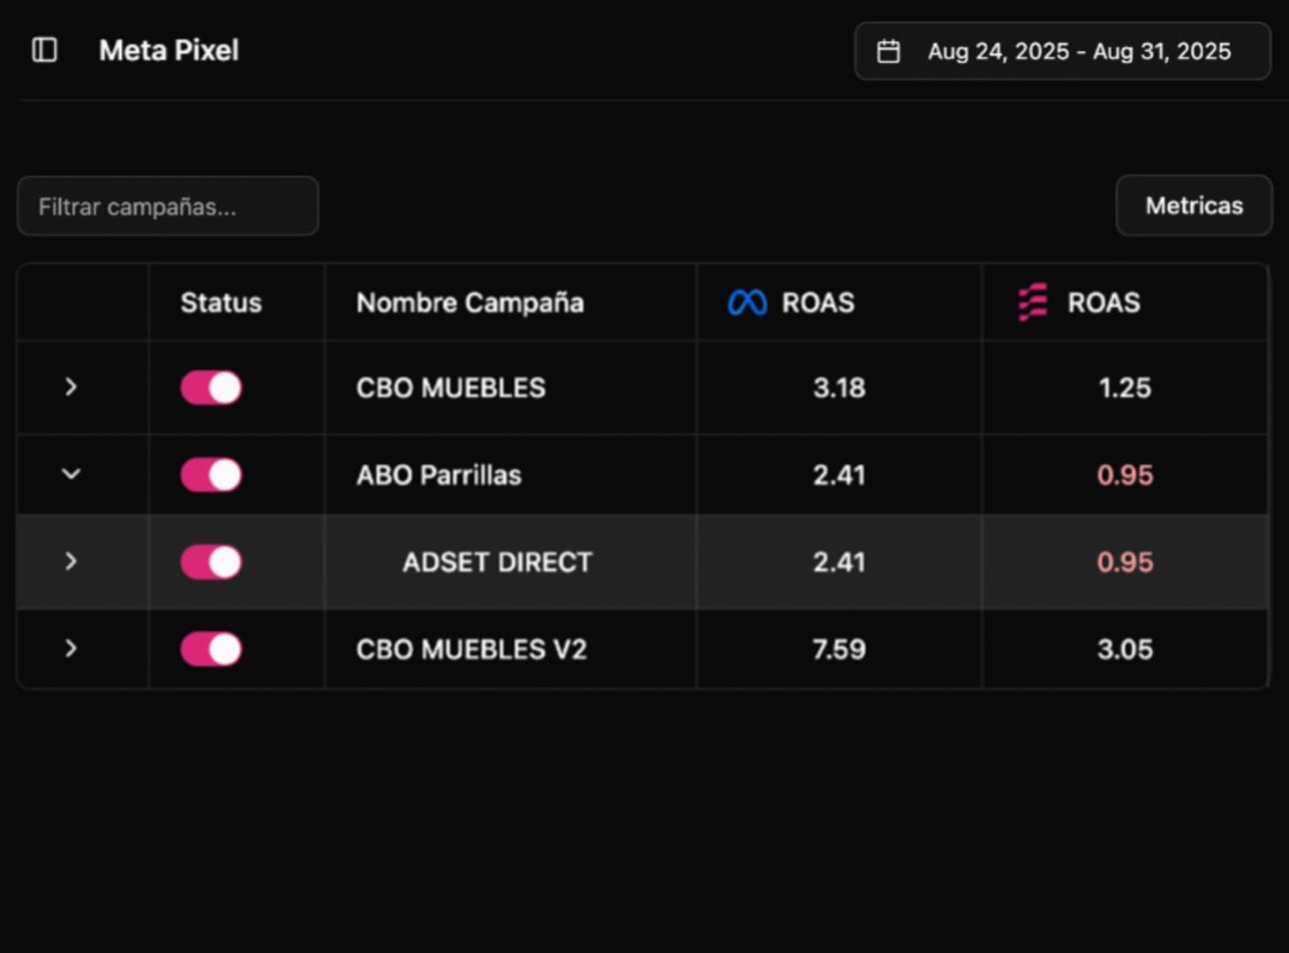The width and height of the screenshot is (1289, 953).
Task: Turn off ABO Parrillas status switch
Action: click(x=211, y=475)
